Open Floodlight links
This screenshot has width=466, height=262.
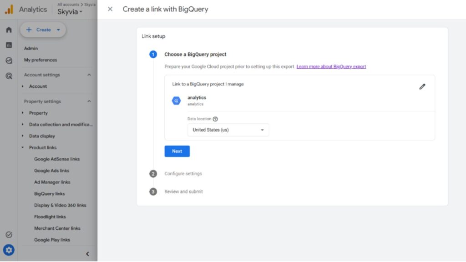pos(50,217)
